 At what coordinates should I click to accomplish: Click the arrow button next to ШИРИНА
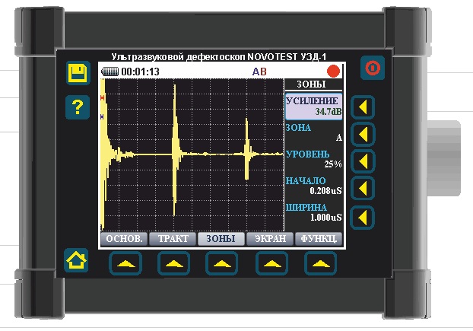[363, 218]
